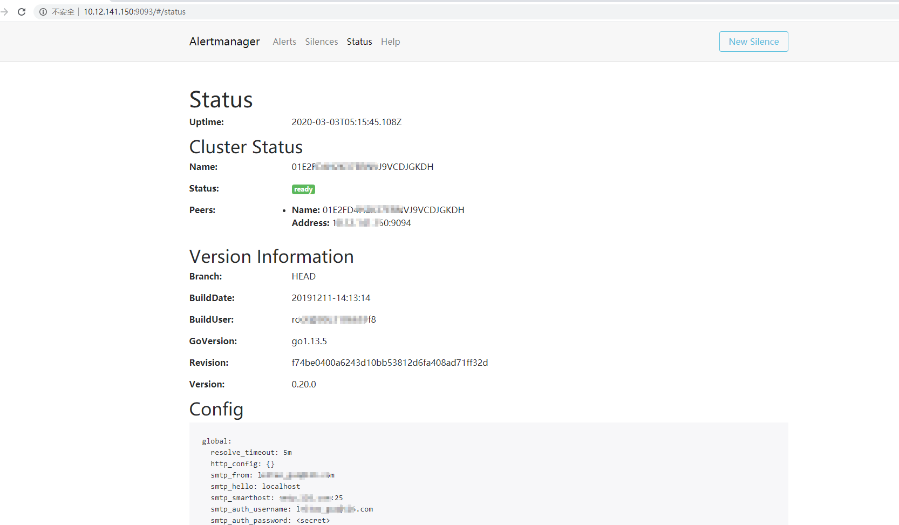Click the resolve_timeout: 5m config line
899x525 pixels.
pos(251,453)
